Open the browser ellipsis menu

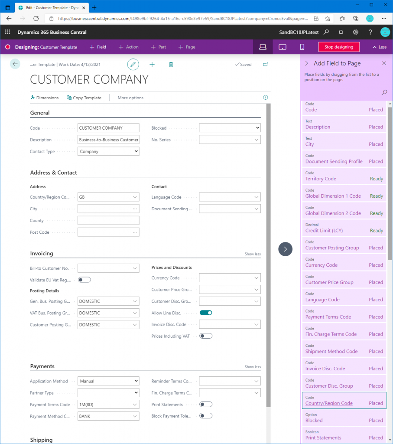pyautogui.click(x=384, y=18)
